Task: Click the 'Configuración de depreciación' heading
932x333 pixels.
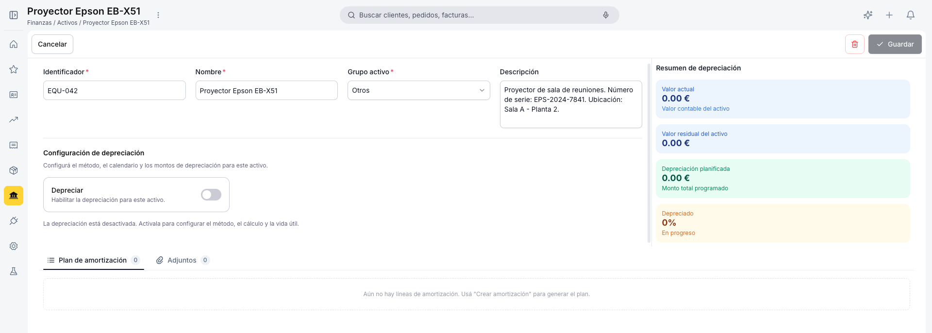Action: point(94,153)
